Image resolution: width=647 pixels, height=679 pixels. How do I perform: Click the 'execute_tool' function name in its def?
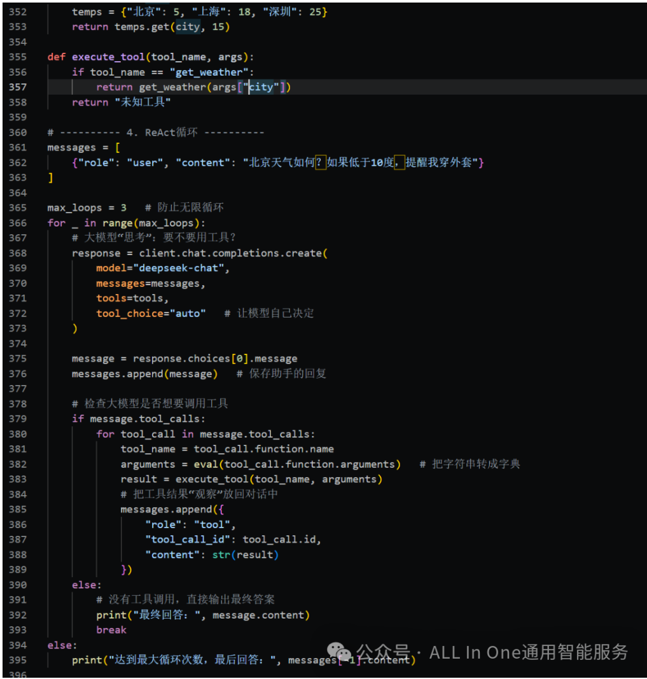(x=108, y=57)
